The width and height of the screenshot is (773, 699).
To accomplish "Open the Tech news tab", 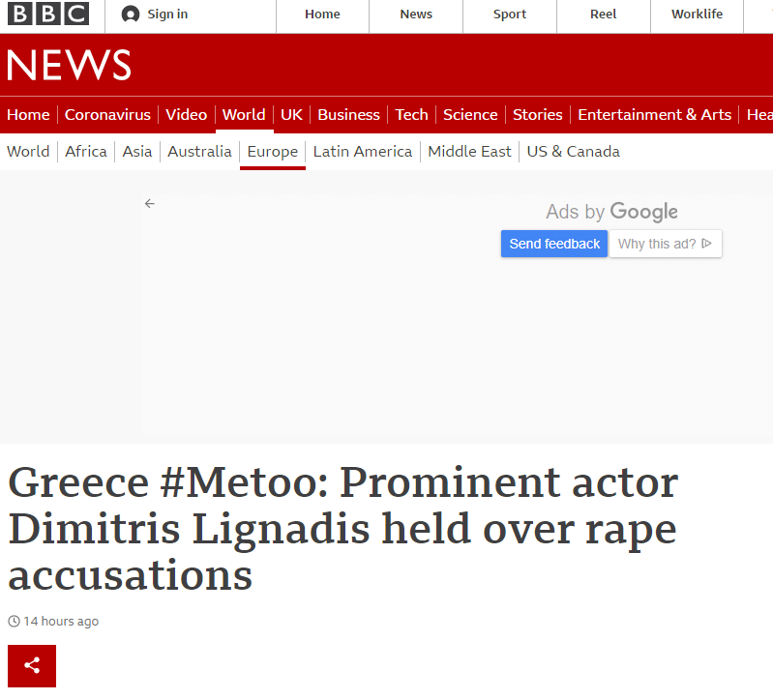I will point(411,114).
